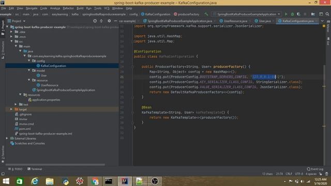The image size is (331, 186).
Task: Launch Internet Explorer from taskbar
Action: click(x=35, y=181)
